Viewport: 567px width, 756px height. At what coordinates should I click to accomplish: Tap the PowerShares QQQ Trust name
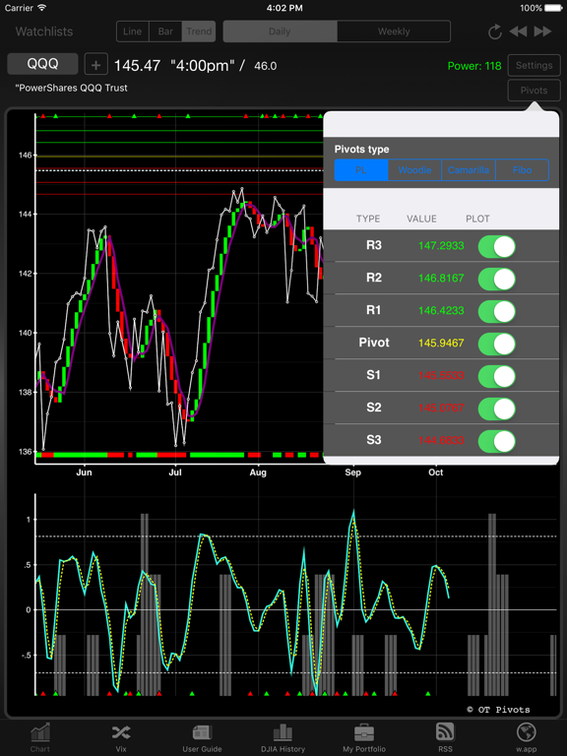pos(71,89)
